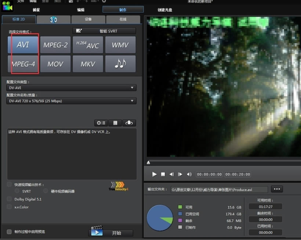This screenshot has width=301, height=240.
Task: Select the SVRT radio button
Action: coord(17,191)
